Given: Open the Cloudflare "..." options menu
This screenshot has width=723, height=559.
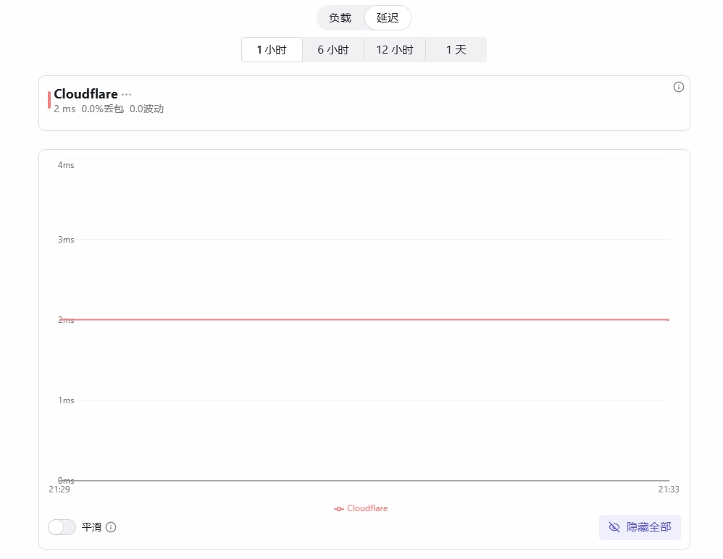Looking at the screenshot, I should coord(128,93).
